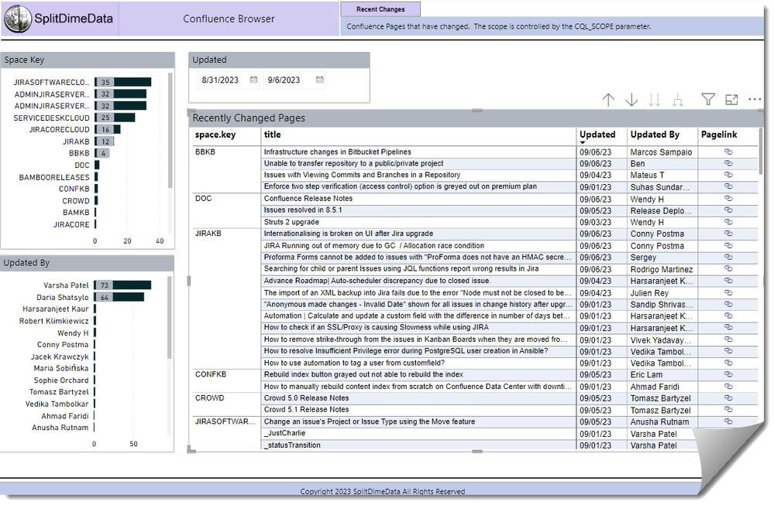Enter focus mode for the table

(x=731, y=99)
